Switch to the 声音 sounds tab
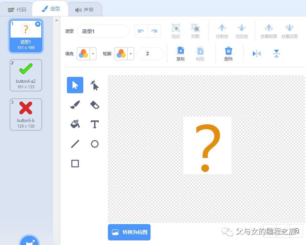This screenshot has width=306, height=245. coord(84,10)
